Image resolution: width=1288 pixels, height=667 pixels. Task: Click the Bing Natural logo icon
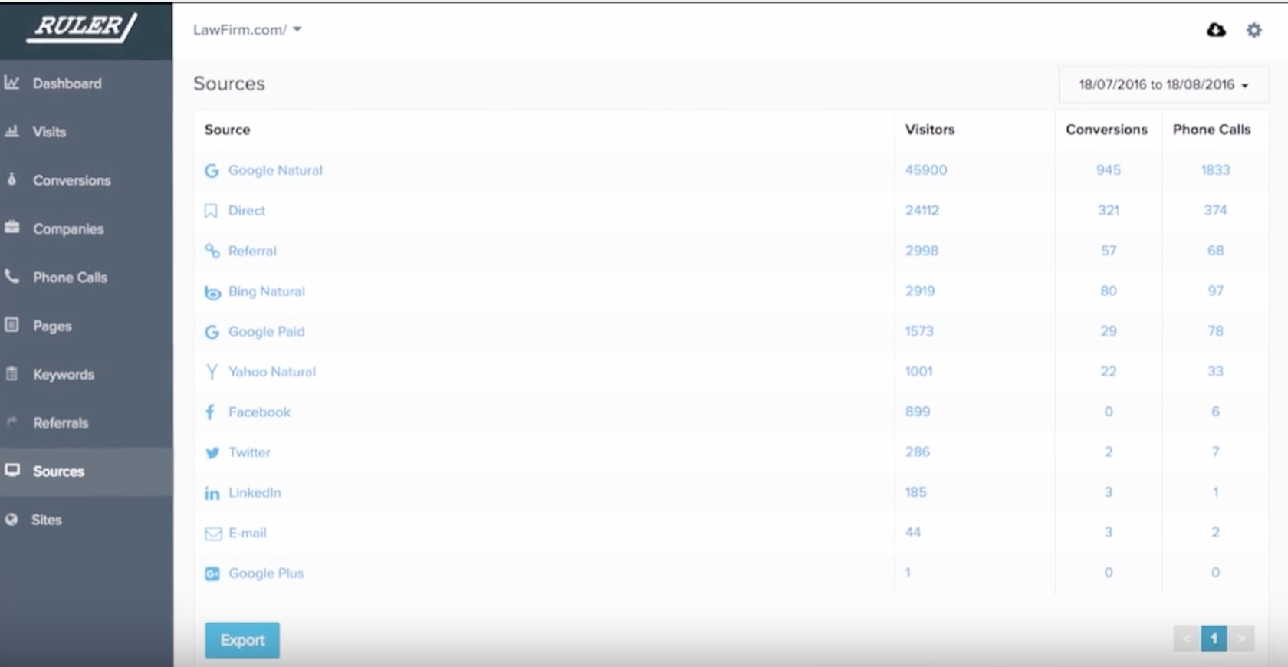(x=212, y=292)
